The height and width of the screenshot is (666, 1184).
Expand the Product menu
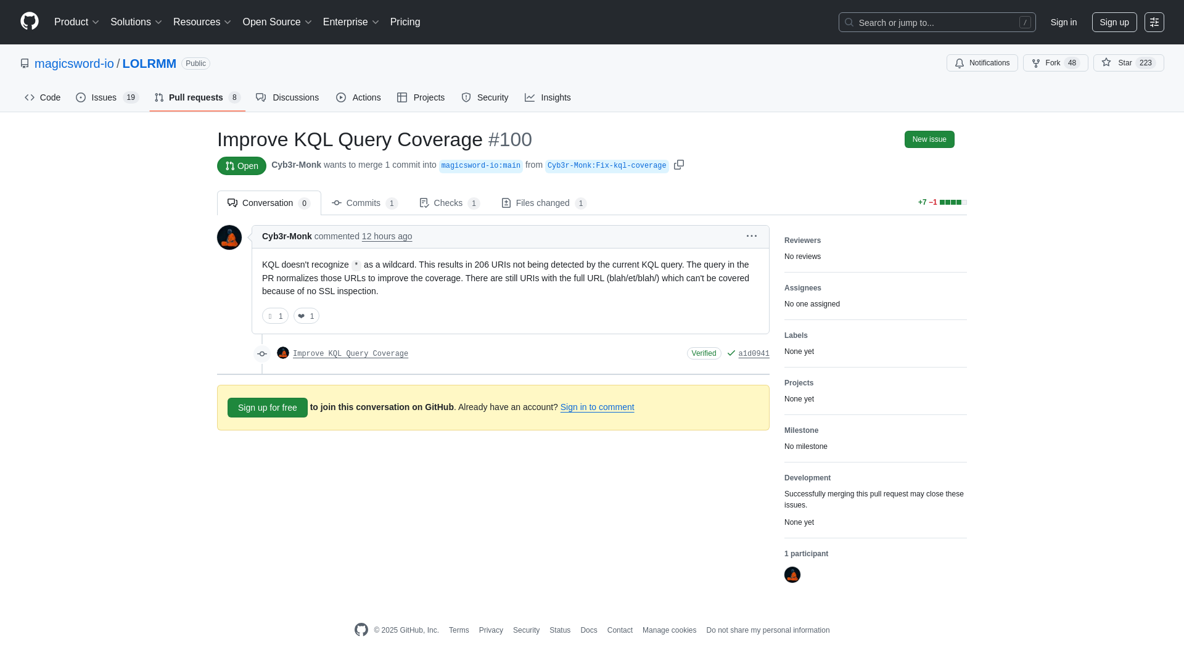[x=76, y=22]
